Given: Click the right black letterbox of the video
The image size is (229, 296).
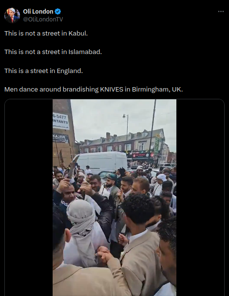Looking at the screenshot, I should 200,198.
